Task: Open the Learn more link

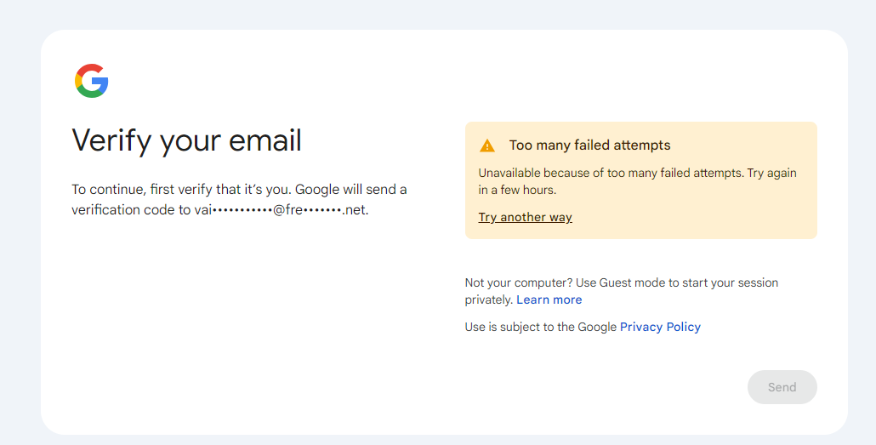Action: 549,300
